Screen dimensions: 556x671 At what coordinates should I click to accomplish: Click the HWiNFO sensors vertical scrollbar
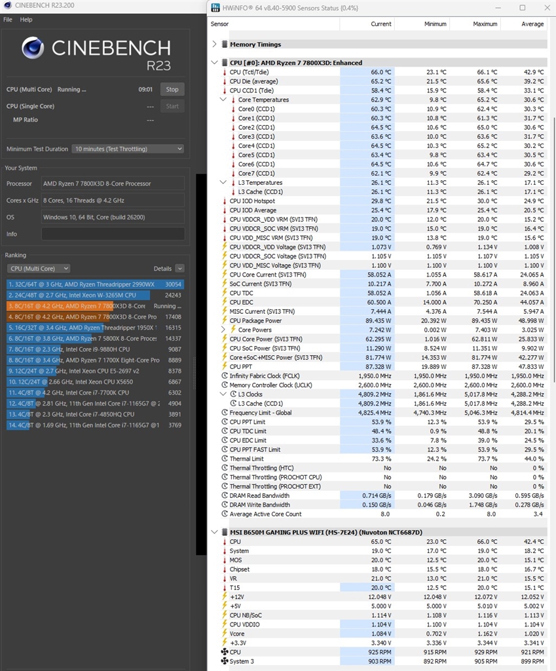[x=553, y=248]
